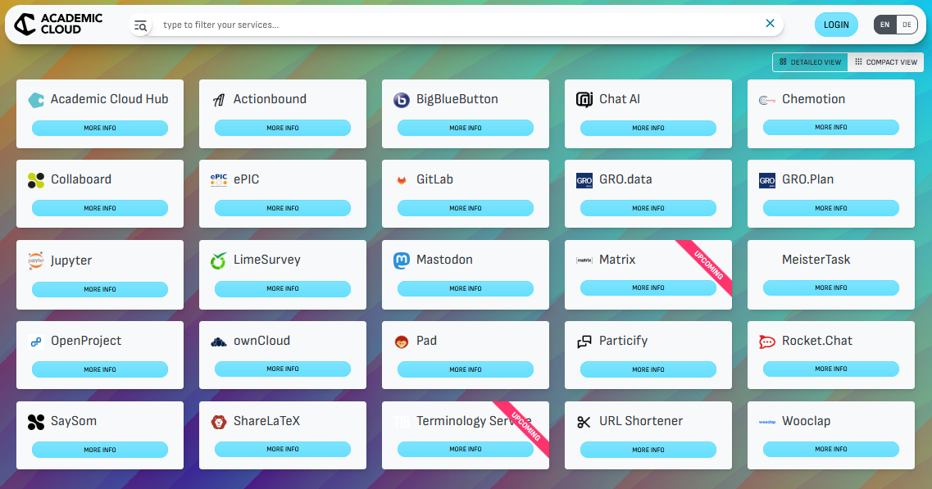Open More Info for Pad
Screen dimensions: 932x489
click(466, 369)
